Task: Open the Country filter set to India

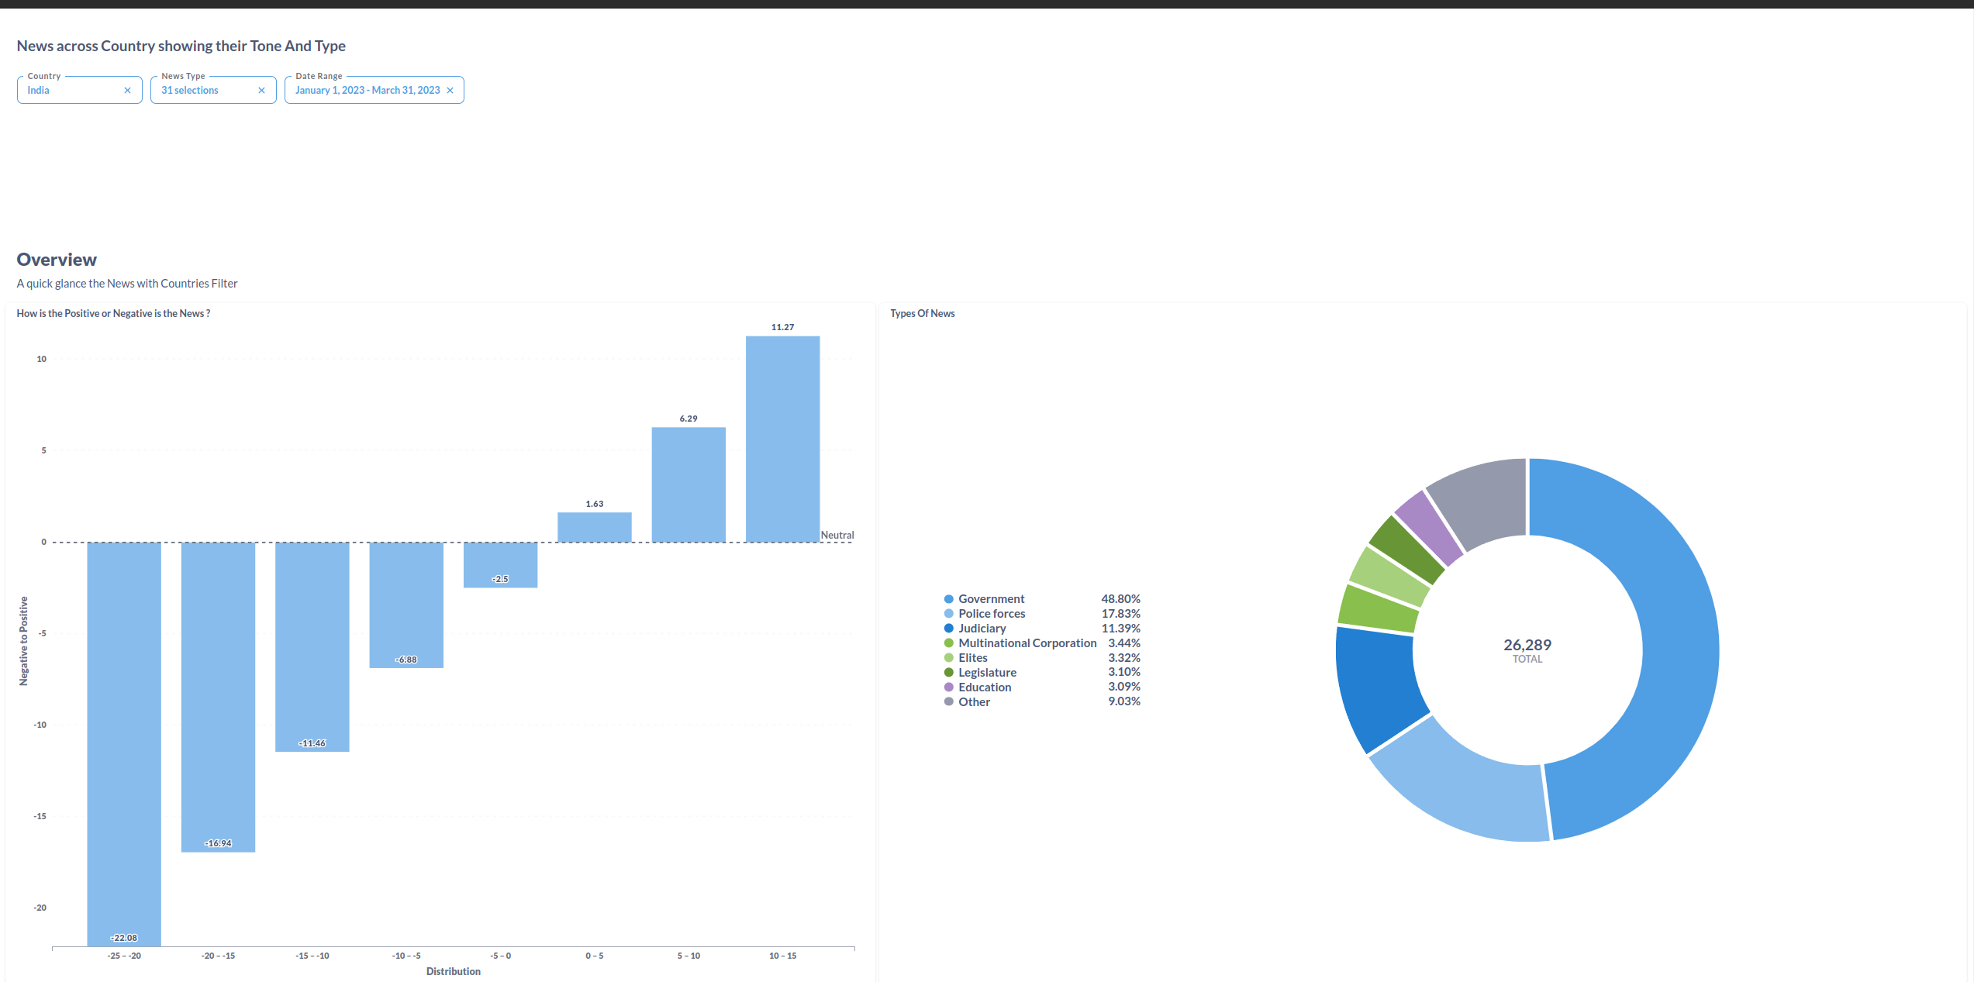Action: (70, 91)
